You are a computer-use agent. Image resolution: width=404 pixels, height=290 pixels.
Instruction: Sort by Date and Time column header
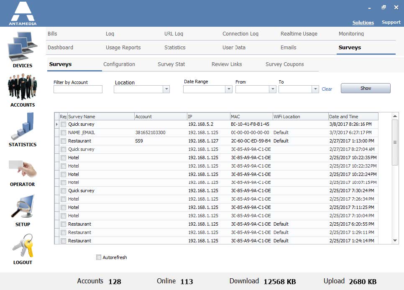[353, 117]
